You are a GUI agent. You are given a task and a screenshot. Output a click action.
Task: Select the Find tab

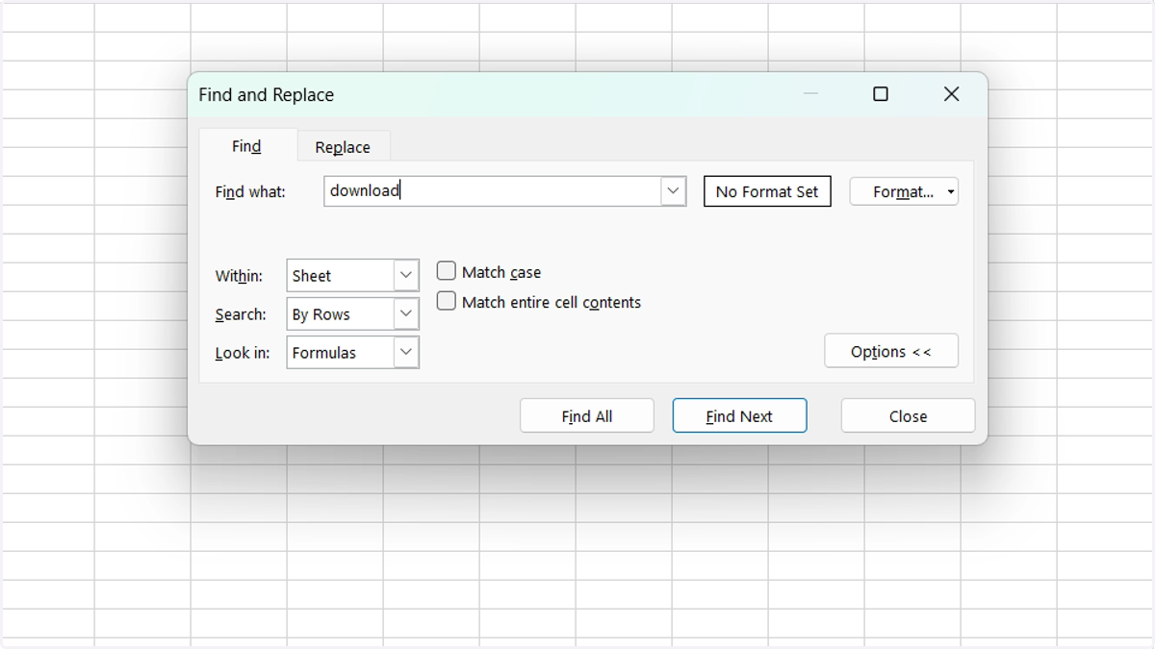coord(246,146)
